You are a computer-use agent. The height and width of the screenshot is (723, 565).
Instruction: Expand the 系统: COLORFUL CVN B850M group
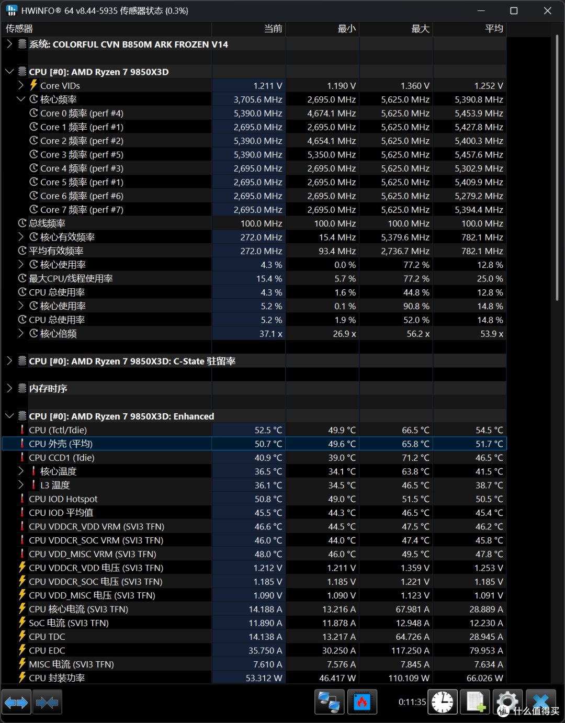(x=9, y=44)
